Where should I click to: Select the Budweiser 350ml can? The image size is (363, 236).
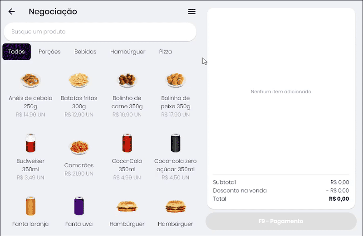coord(31,143)
